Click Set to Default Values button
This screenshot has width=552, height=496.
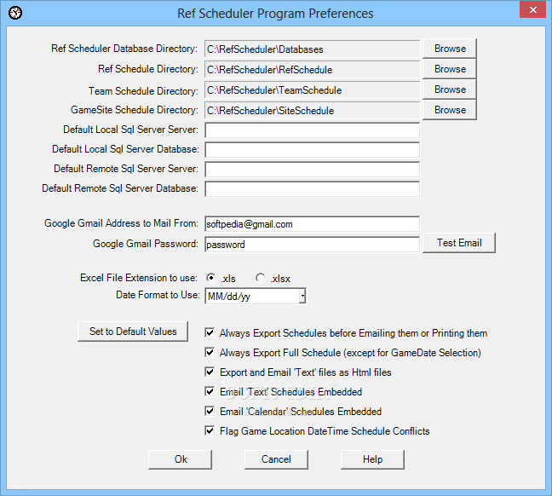[133, 332]
